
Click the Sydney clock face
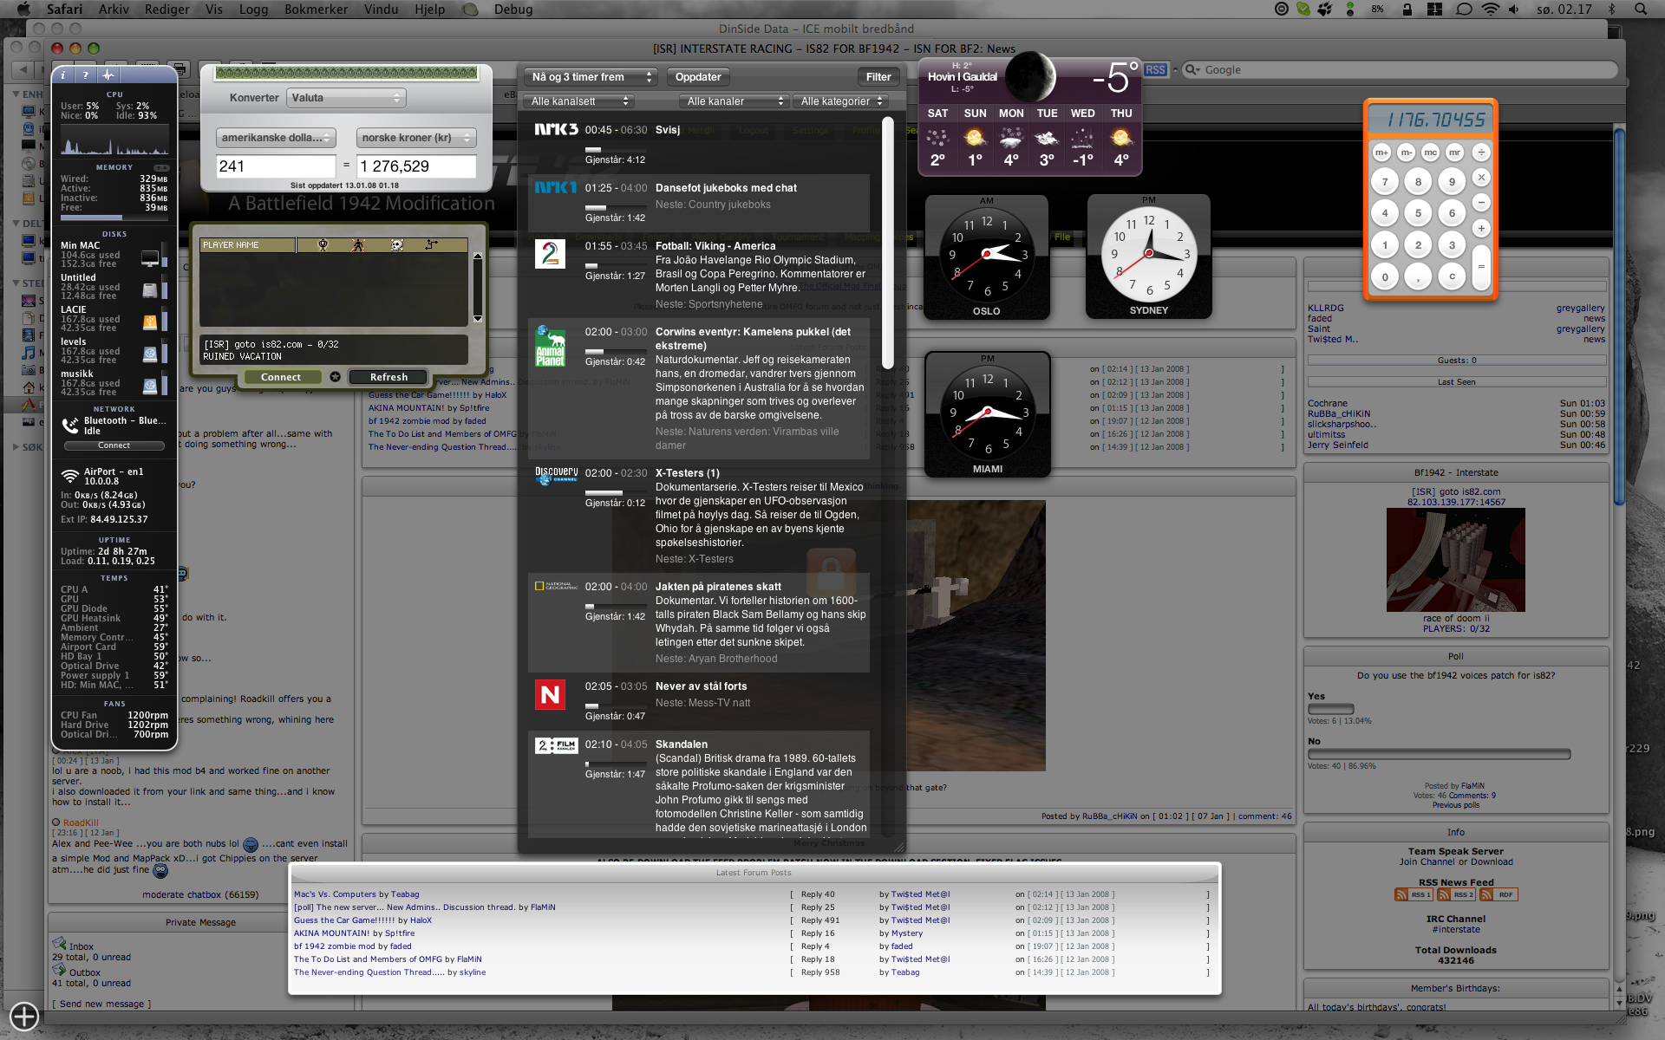click(1149, 254)
